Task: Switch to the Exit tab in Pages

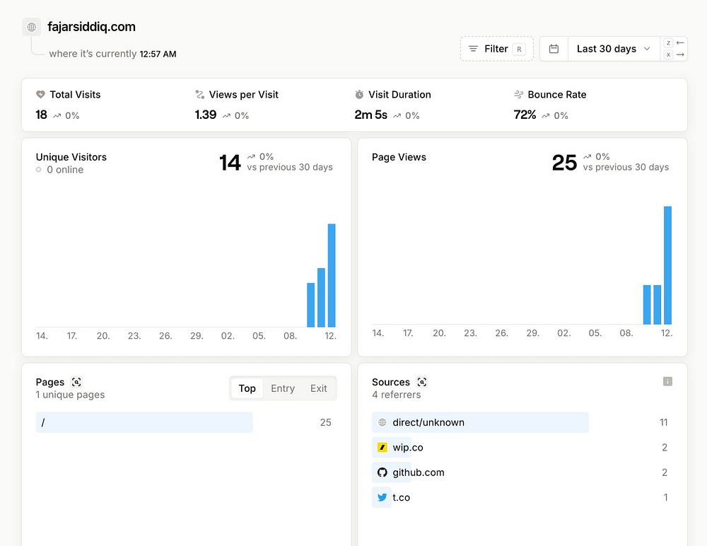Action: 319,388
